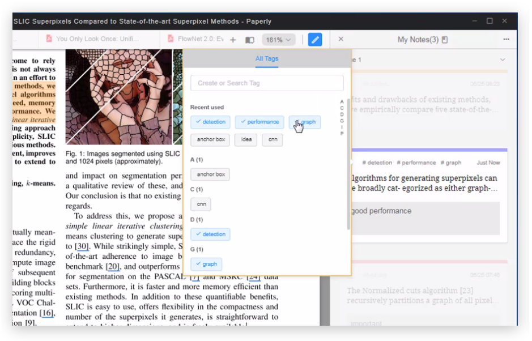Viewport: 532px width, 341px height.
Task: Uncheck graph tag under G (1)
Action: click(206, 265)
